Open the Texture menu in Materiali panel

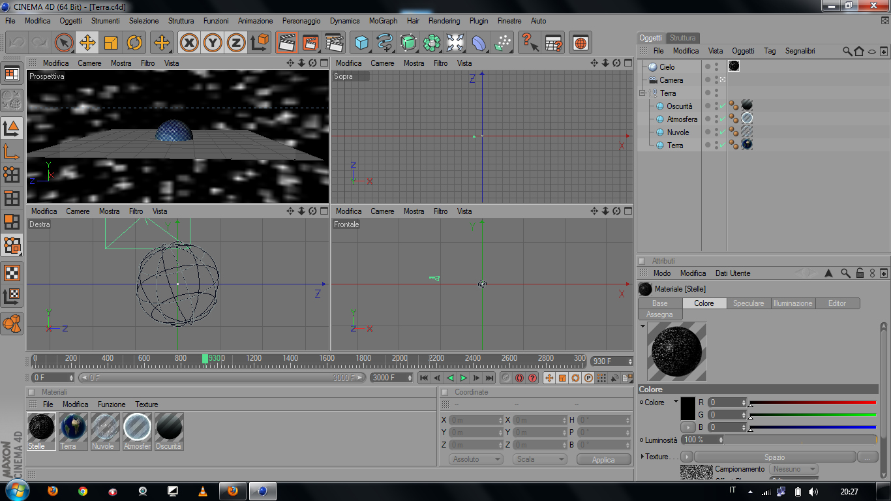click(147, 404)
